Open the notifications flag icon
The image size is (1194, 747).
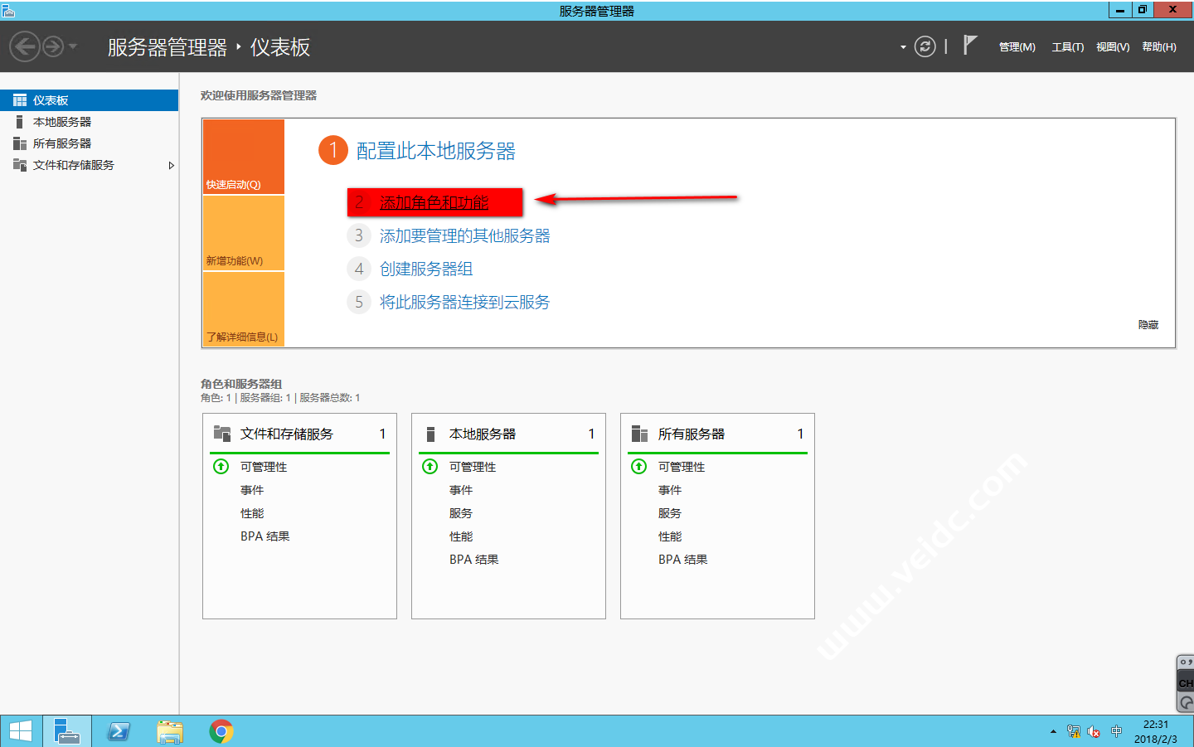[970, 46]
